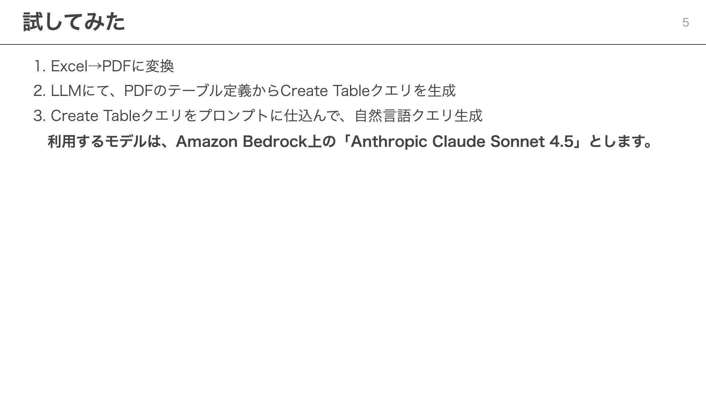
Task: Click Create Table at the start of step 3
Action: click(96, 116)
